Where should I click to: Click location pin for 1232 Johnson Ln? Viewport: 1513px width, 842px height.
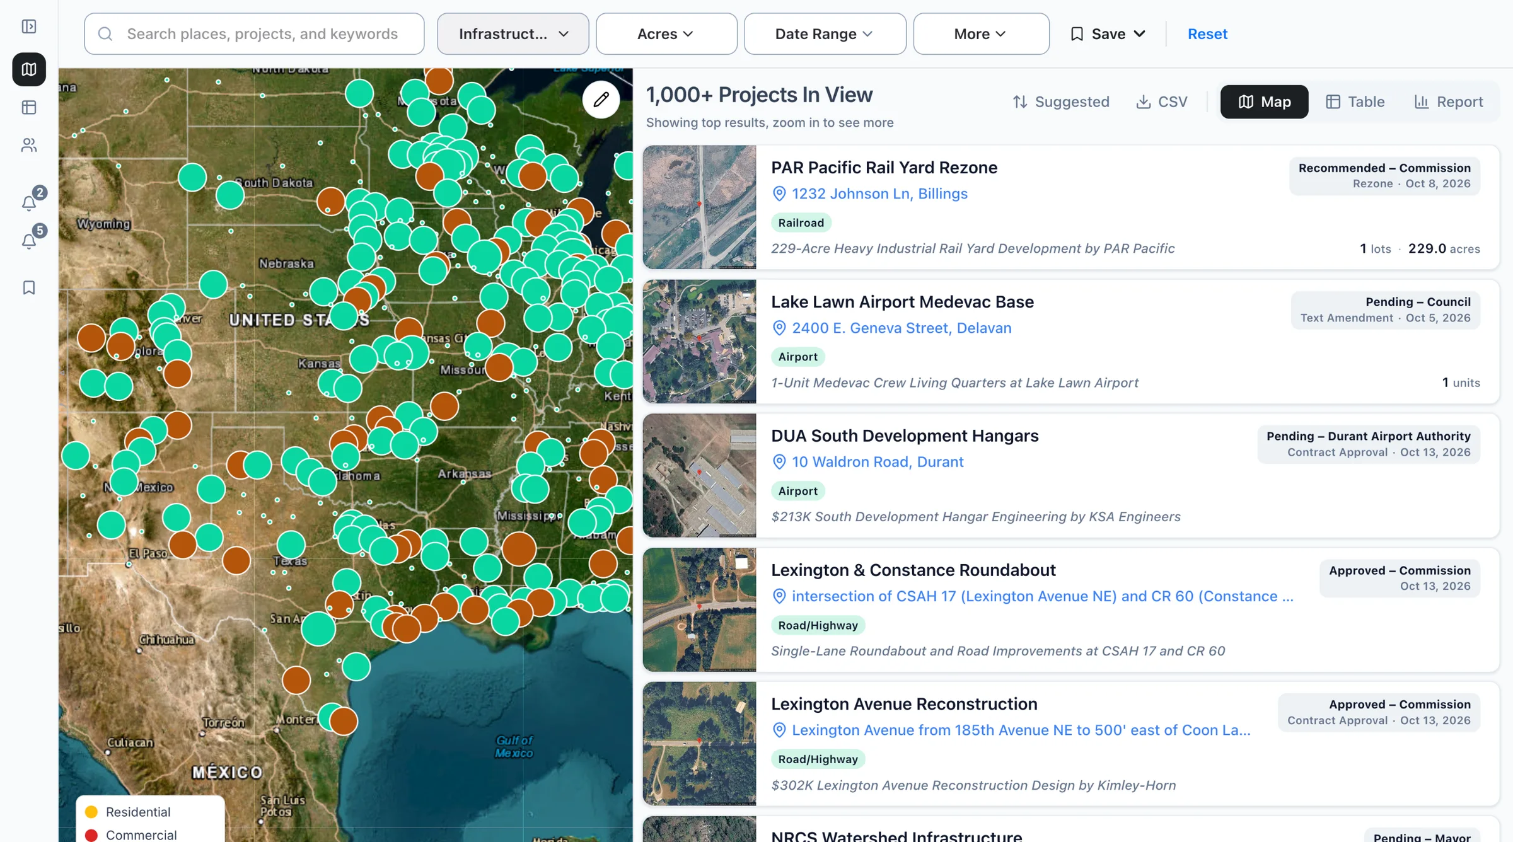pos(779,194)
